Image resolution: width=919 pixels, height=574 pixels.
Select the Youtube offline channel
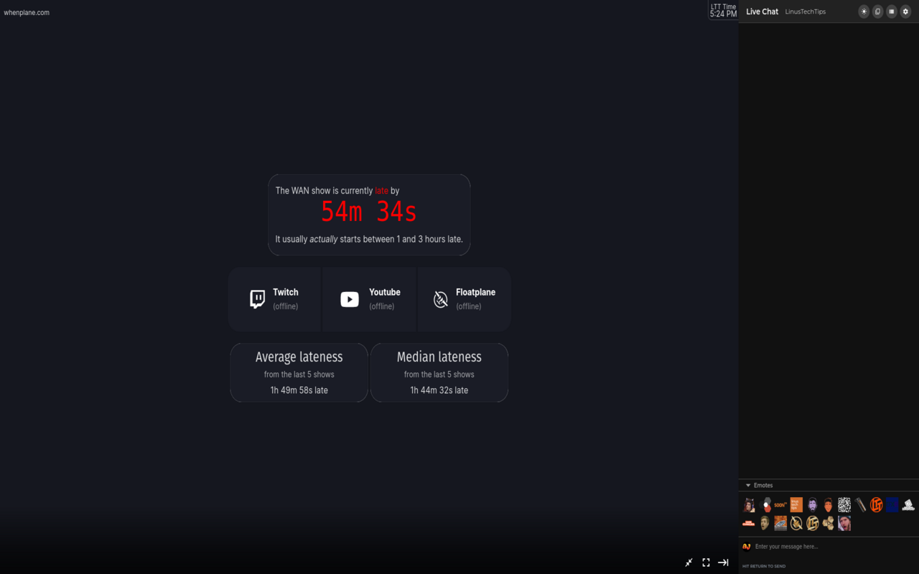click(369, 298)
